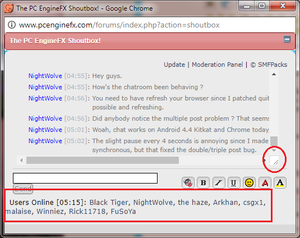300x238 pixels.
Task: Click the horizontal scrollbar thumb
Action: point(103,161)
